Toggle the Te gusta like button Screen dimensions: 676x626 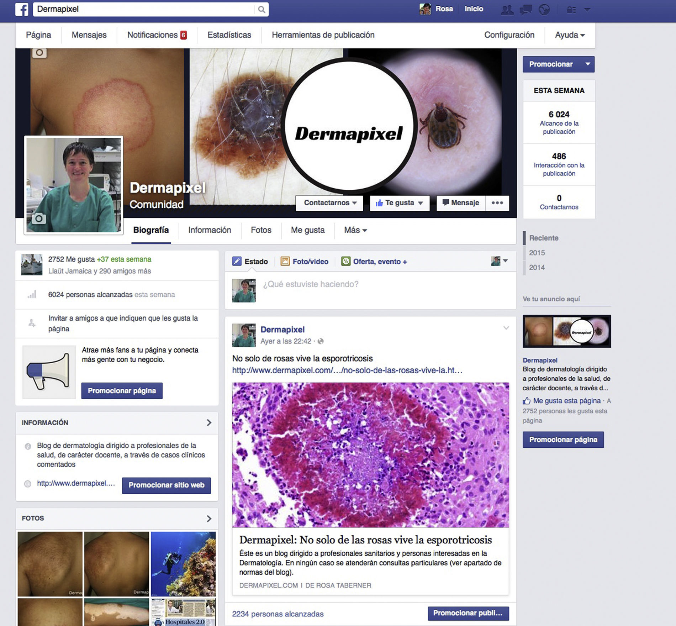tap(399, 203)
